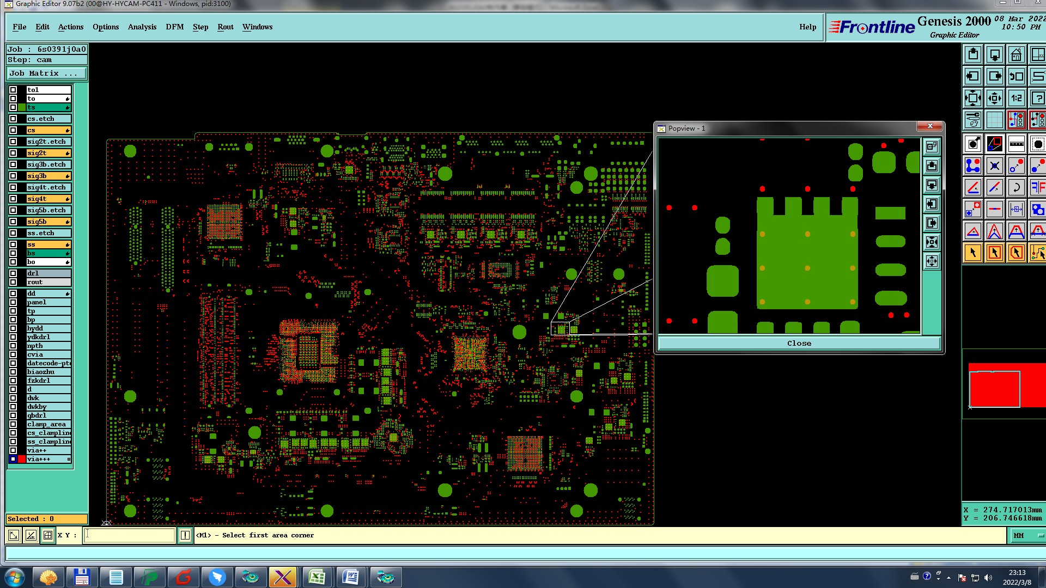Image resolution: width=1046 pixels, height=588 pixels.
Task: Toggle the sig2t layer checkbox
Action: 13,153
